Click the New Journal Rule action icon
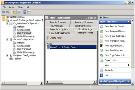Viewport: 135px width, 90px height. (102, 45)
